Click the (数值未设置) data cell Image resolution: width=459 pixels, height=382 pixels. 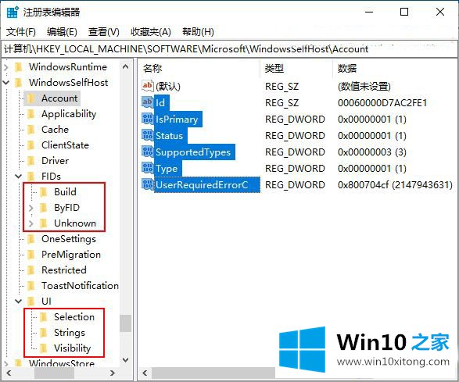click(364, 87)
